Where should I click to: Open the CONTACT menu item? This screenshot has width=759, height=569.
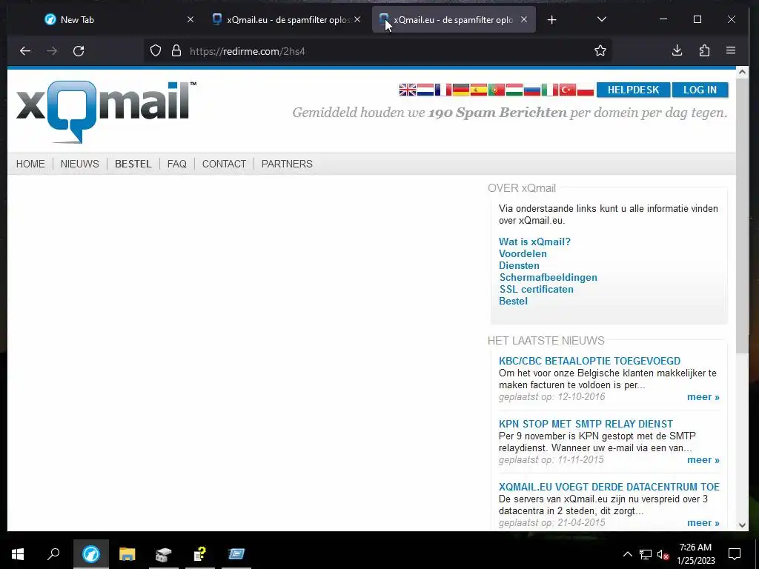pos(224,164)
